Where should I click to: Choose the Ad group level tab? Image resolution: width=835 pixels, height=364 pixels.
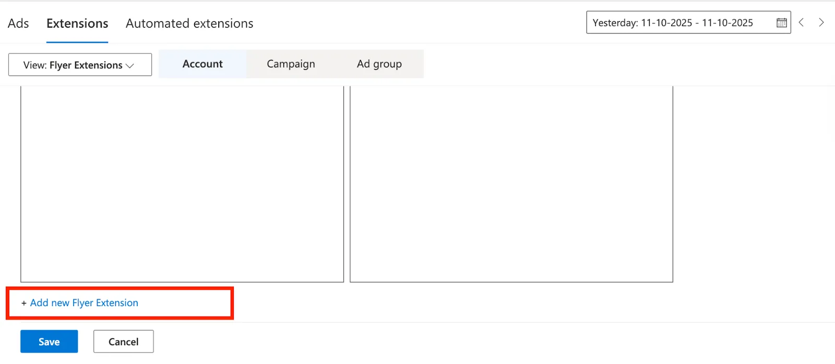379,64
